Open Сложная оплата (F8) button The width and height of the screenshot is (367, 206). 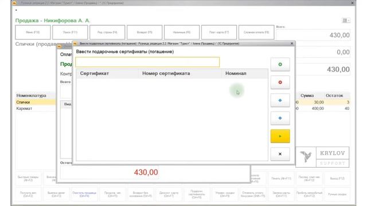(x=256, y=32)
